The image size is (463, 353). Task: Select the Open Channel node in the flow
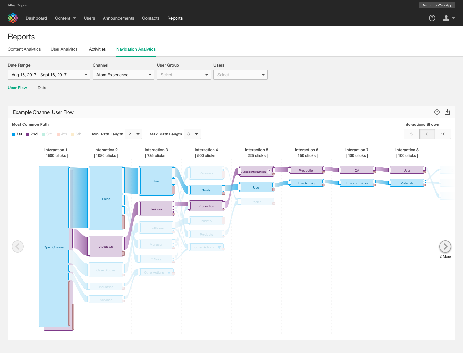click(54, 247)
